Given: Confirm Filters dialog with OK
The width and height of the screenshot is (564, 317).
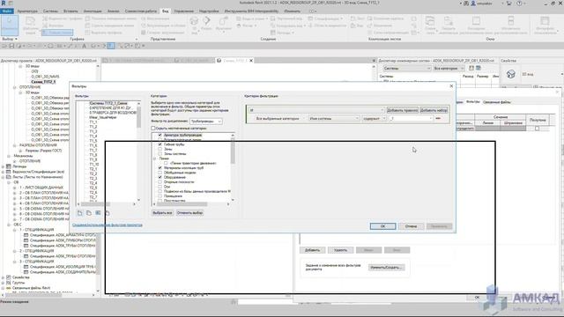Looking at the screenshot, I should click(382, 226).
